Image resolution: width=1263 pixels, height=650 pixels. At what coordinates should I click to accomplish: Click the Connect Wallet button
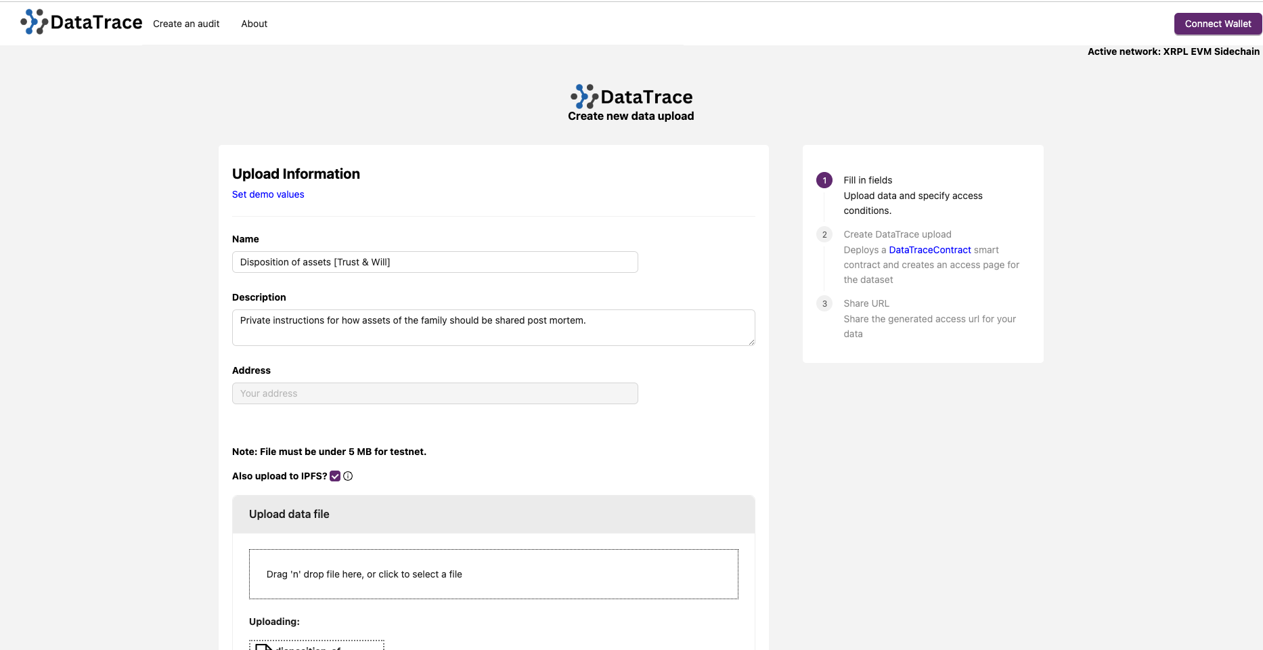[x=1218, y=24]
